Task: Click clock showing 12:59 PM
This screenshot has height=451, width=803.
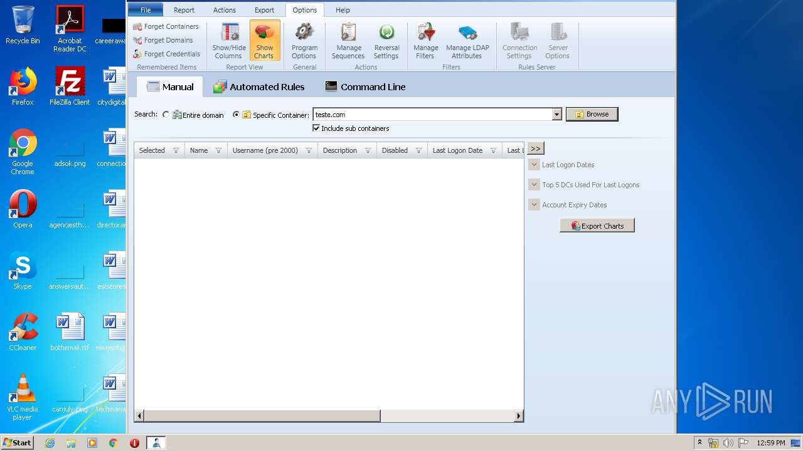Action: point(770,443)
